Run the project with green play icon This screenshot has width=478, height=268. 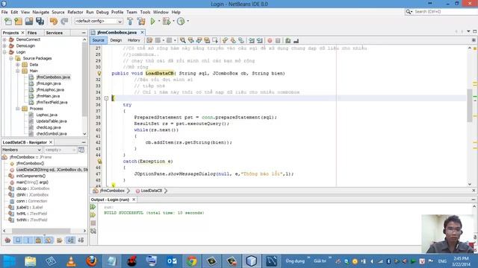[x=152, y=22]
